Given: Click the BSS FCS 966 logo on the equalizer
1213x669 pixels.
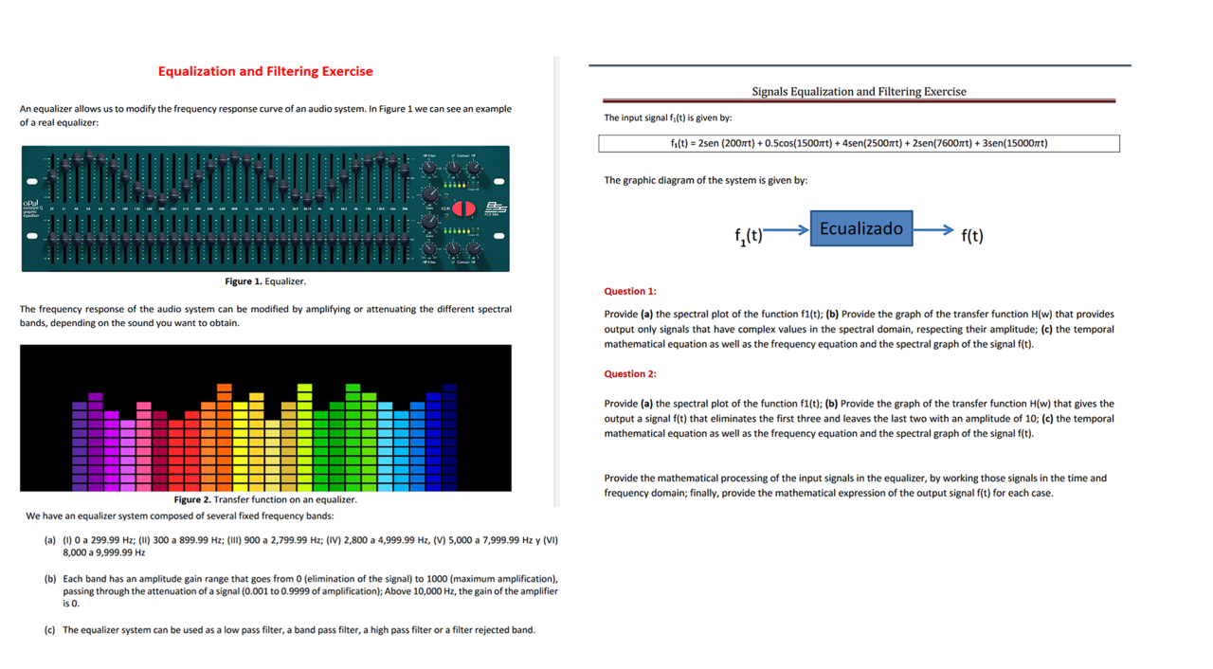Looking at the screenshot, I should click(495, 208).
